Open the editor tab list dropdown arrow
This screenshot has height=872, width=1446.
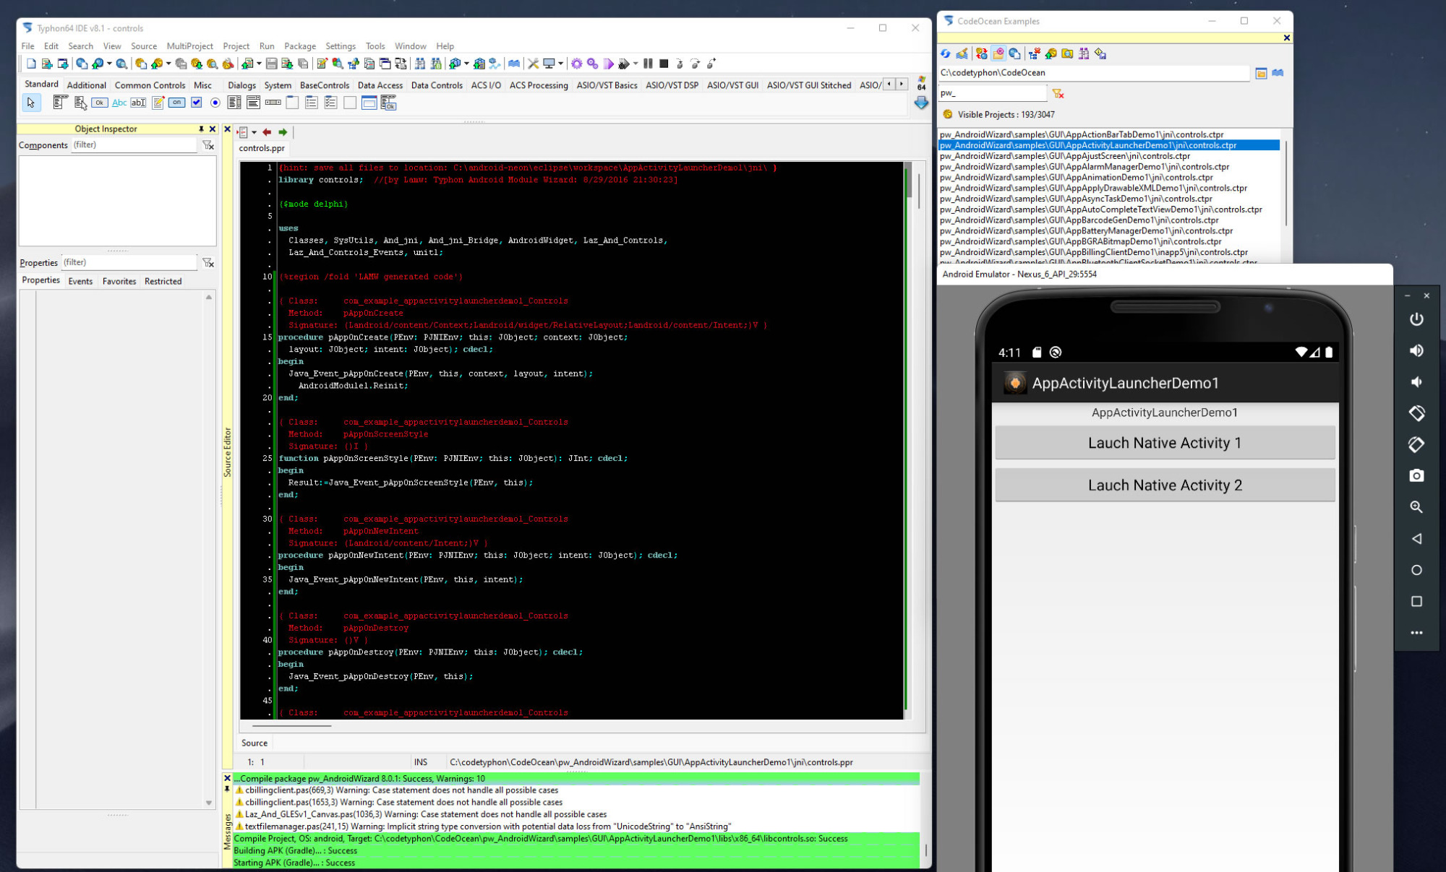(x=254, y=132)
